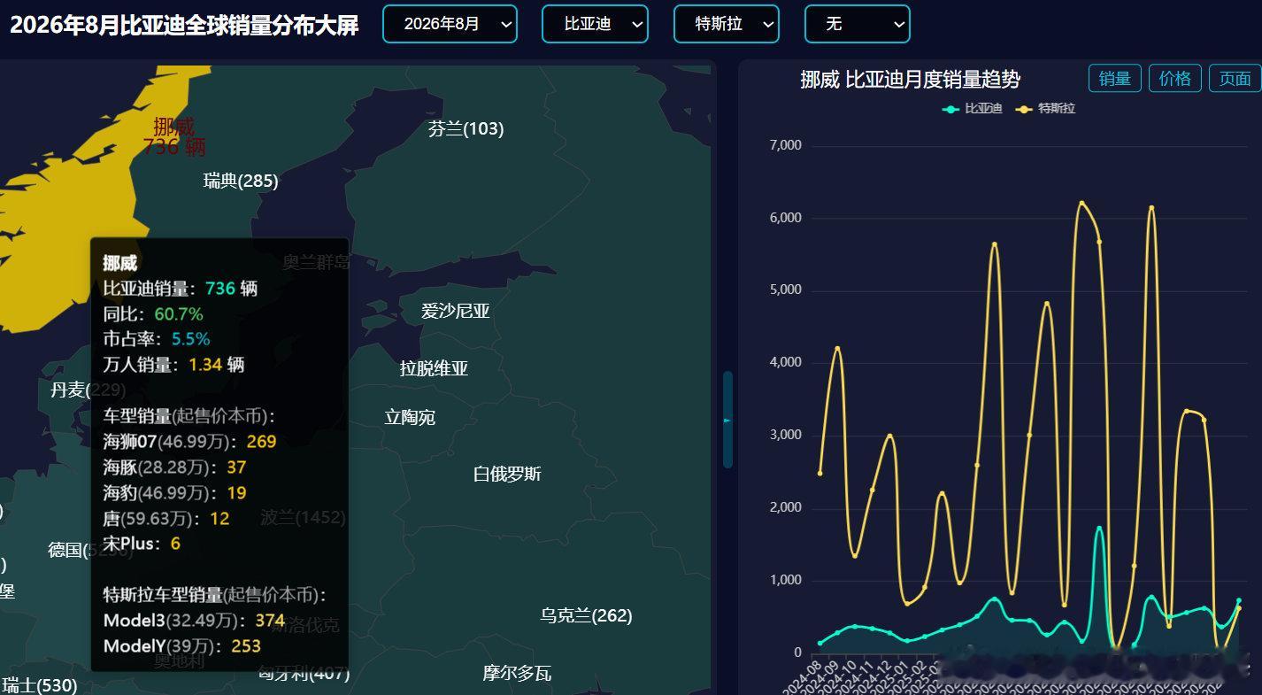1262x695 pixels.
Task: Toggle the 比亚迪 legend series
Action: pyautogui.click(x=973, y=109)
